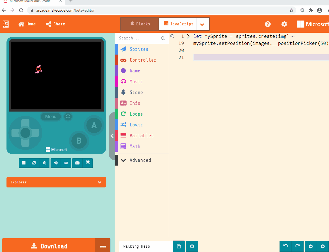329x252 pixels.
Task: Open the Variables block category
Action: [142, 136]
